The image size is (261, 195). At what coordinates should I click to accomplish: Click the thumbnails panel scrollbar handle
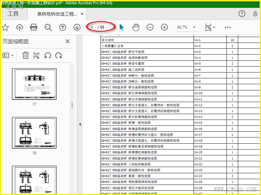72,105
